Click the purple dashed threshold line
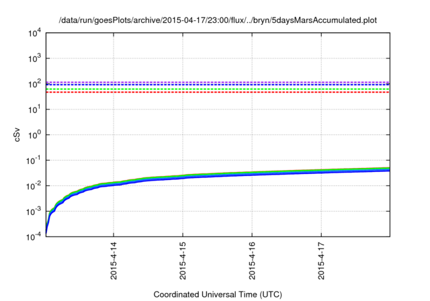 click(x=218, y=82)
